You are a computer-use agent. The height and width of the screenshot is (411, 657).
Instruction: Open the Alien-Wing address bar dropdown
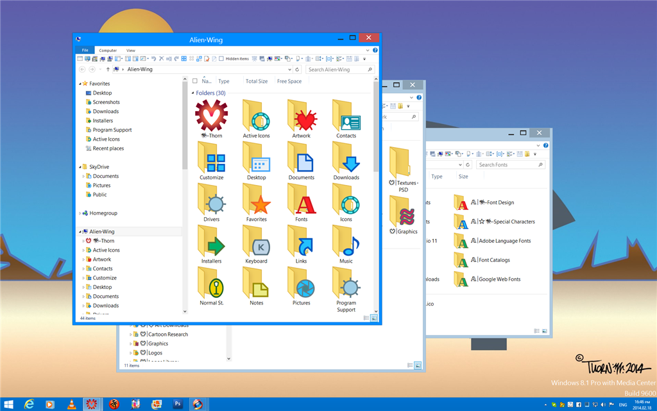[289, 69]
